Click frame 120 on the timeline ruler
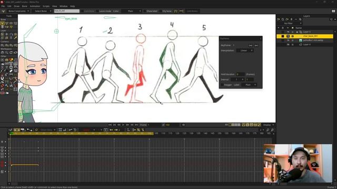 tap(177, 133)
